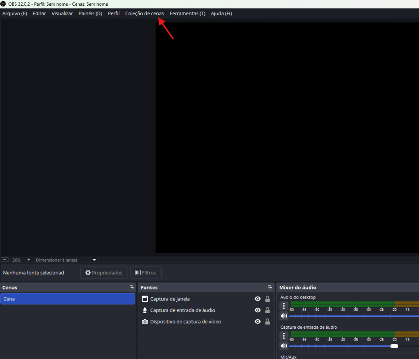
Task: Mute Captura de entrada de áudio channel
Action: pos(284,346)
